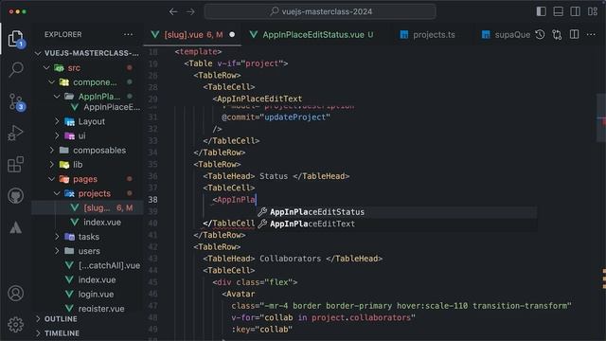Click unsaved dot on [slug].vue tab

232,34
